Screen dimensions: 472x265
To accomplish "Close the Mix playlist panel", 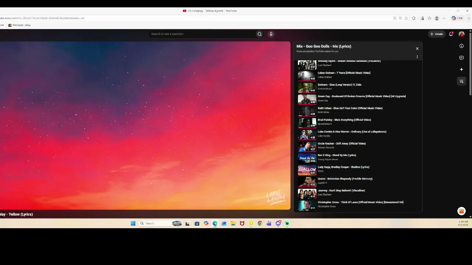I will click(417, 49).
